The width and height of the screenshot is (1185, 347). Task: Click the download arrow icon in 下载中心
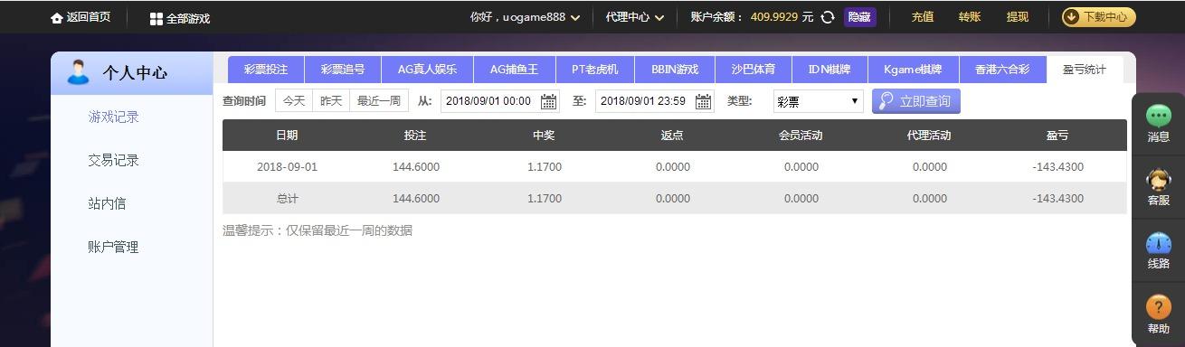pos(1072,16)
